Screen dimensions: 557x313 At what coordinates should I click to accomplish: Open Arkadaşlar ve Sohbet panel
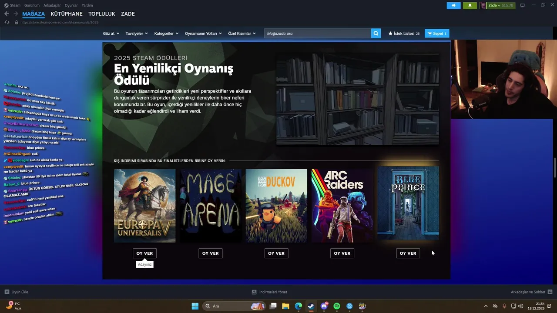[531, 292]
